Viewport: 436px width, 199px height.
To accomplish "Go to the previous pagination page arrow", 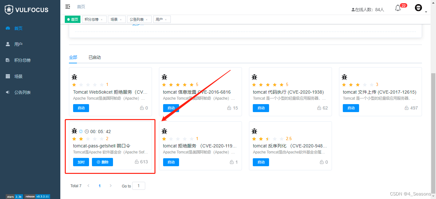I will pyautogui.click(x=88, y=186).
